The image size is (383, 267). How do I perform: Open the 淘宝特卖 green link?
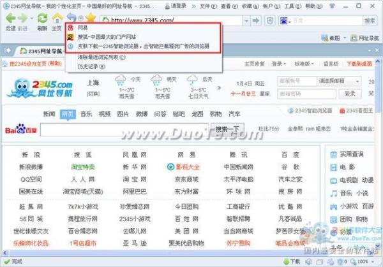83,167
